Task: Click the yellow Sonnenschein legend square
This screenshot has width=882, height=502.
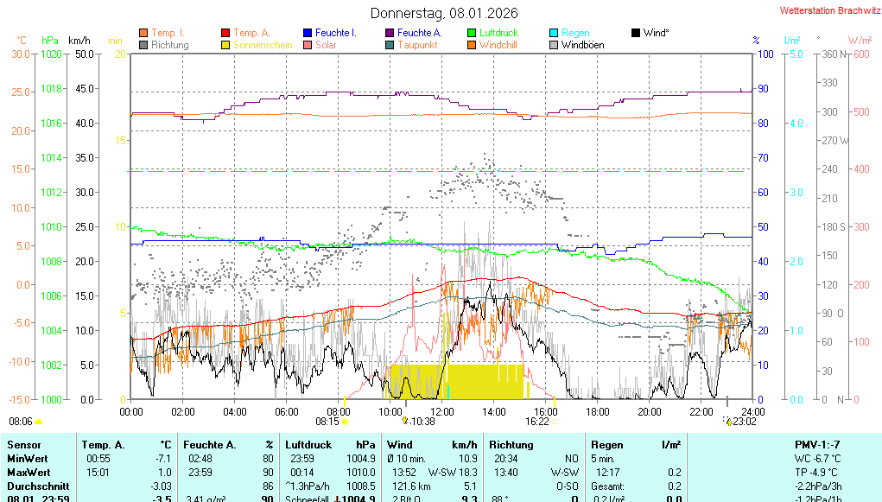Action: [x=225, y=45]
